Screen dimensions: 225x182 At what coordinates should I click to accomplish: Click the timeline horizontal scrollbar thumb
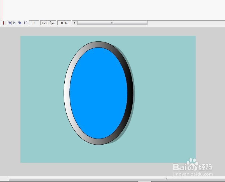click(112, 23)
